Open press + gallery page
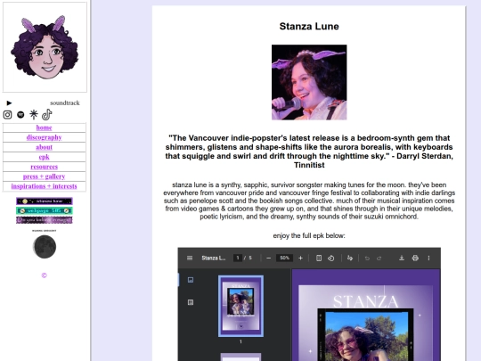 [45, 176]
